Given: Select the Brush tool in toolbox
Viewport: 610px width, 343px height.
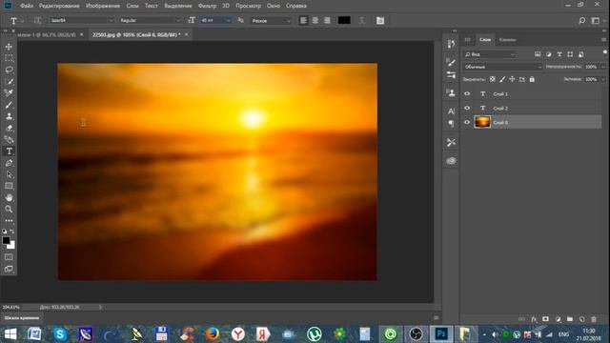Looking at the screenshot, I should (x=9, y=105).
